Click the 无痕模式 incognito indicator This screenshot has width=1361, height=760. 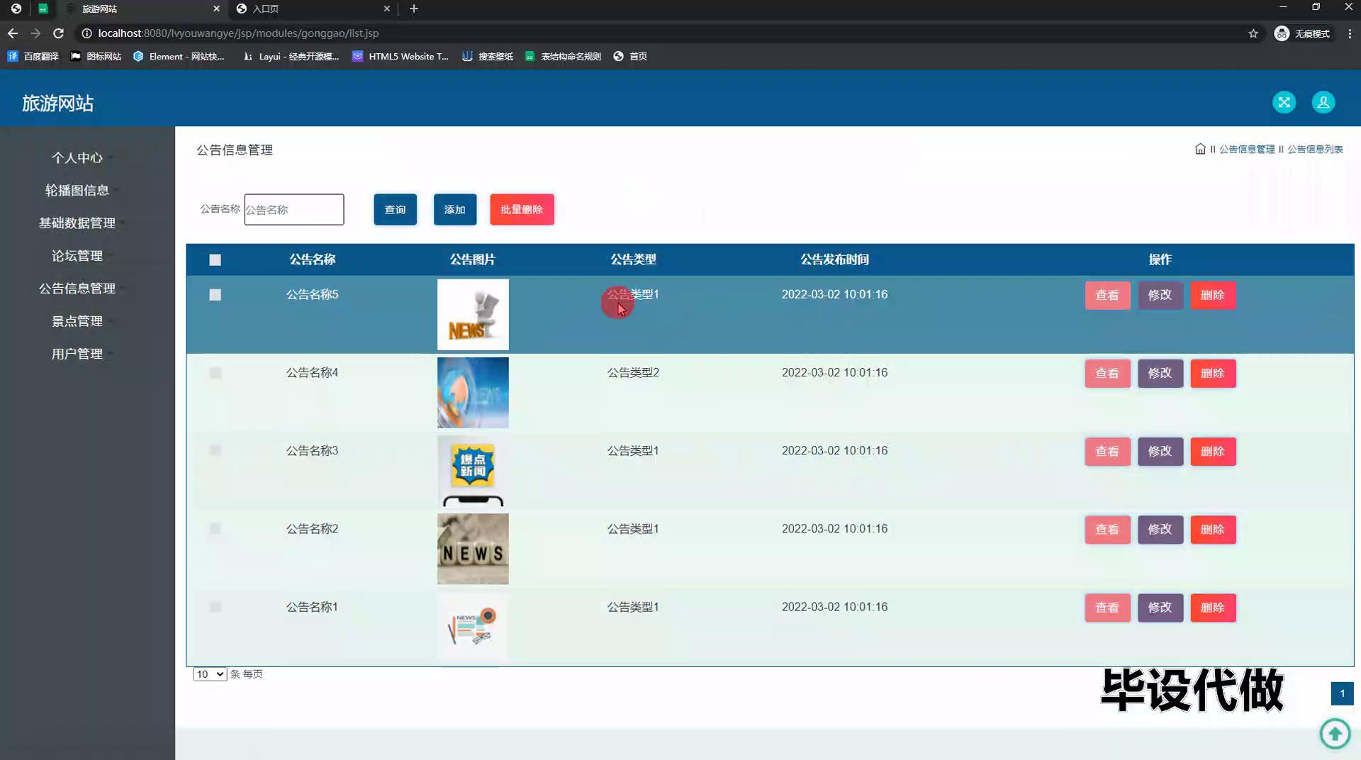pyautogui.click(x=1302, y=33)
